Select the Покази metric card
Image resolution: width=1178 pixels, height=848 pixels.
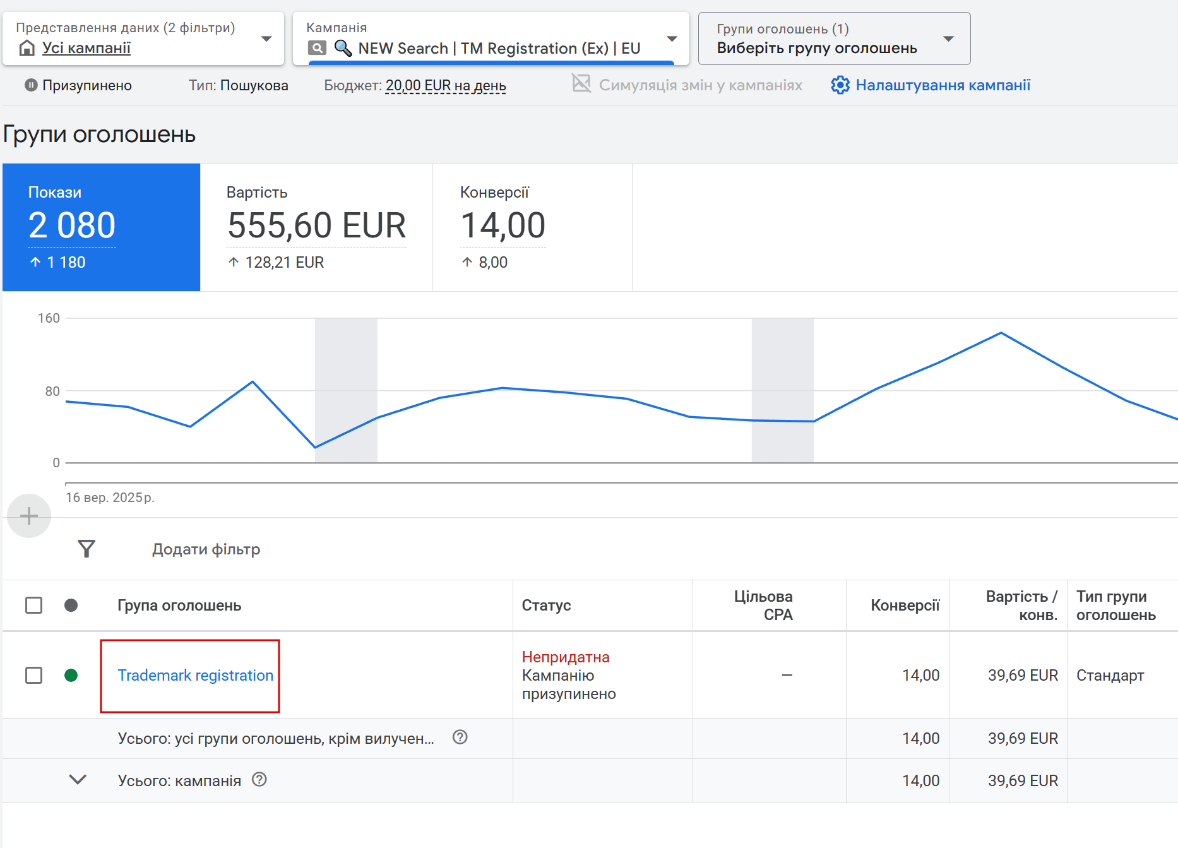point(102,227)
